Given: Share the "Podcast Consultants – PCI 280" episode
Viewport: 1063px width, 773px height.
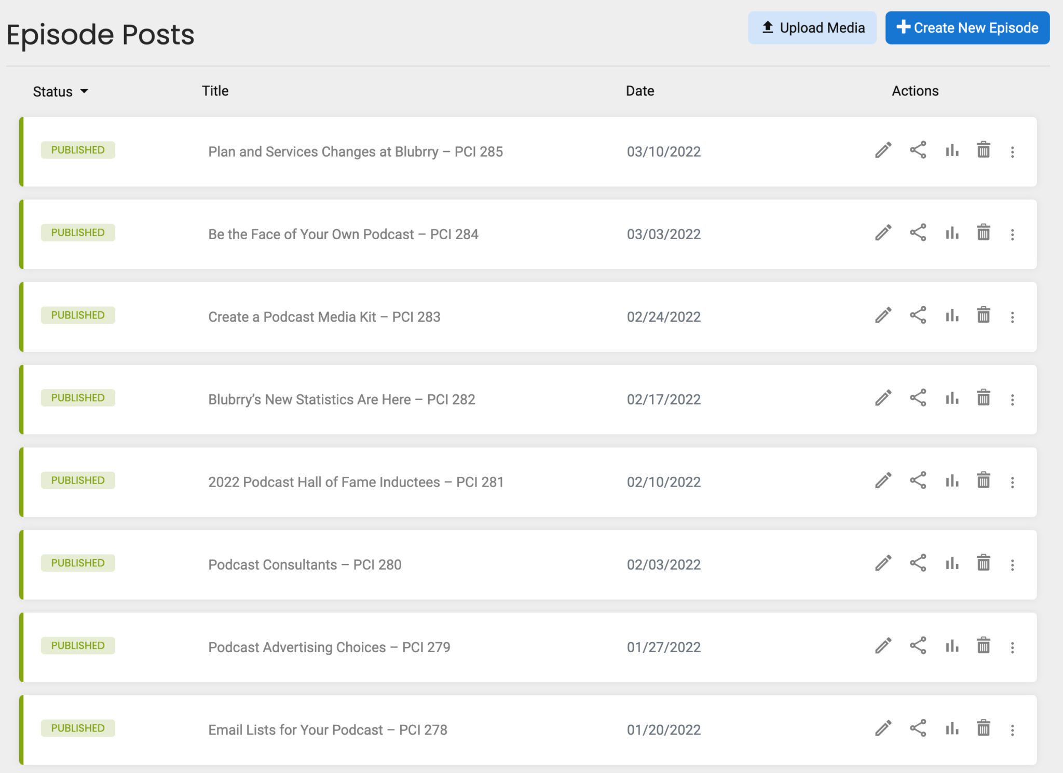Looking at the screenshot, I should (x=918, y=564).
